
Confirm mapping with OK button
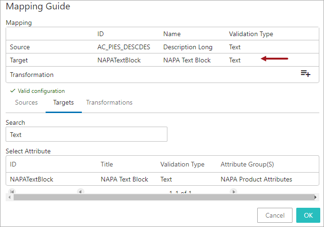point(308,215)
